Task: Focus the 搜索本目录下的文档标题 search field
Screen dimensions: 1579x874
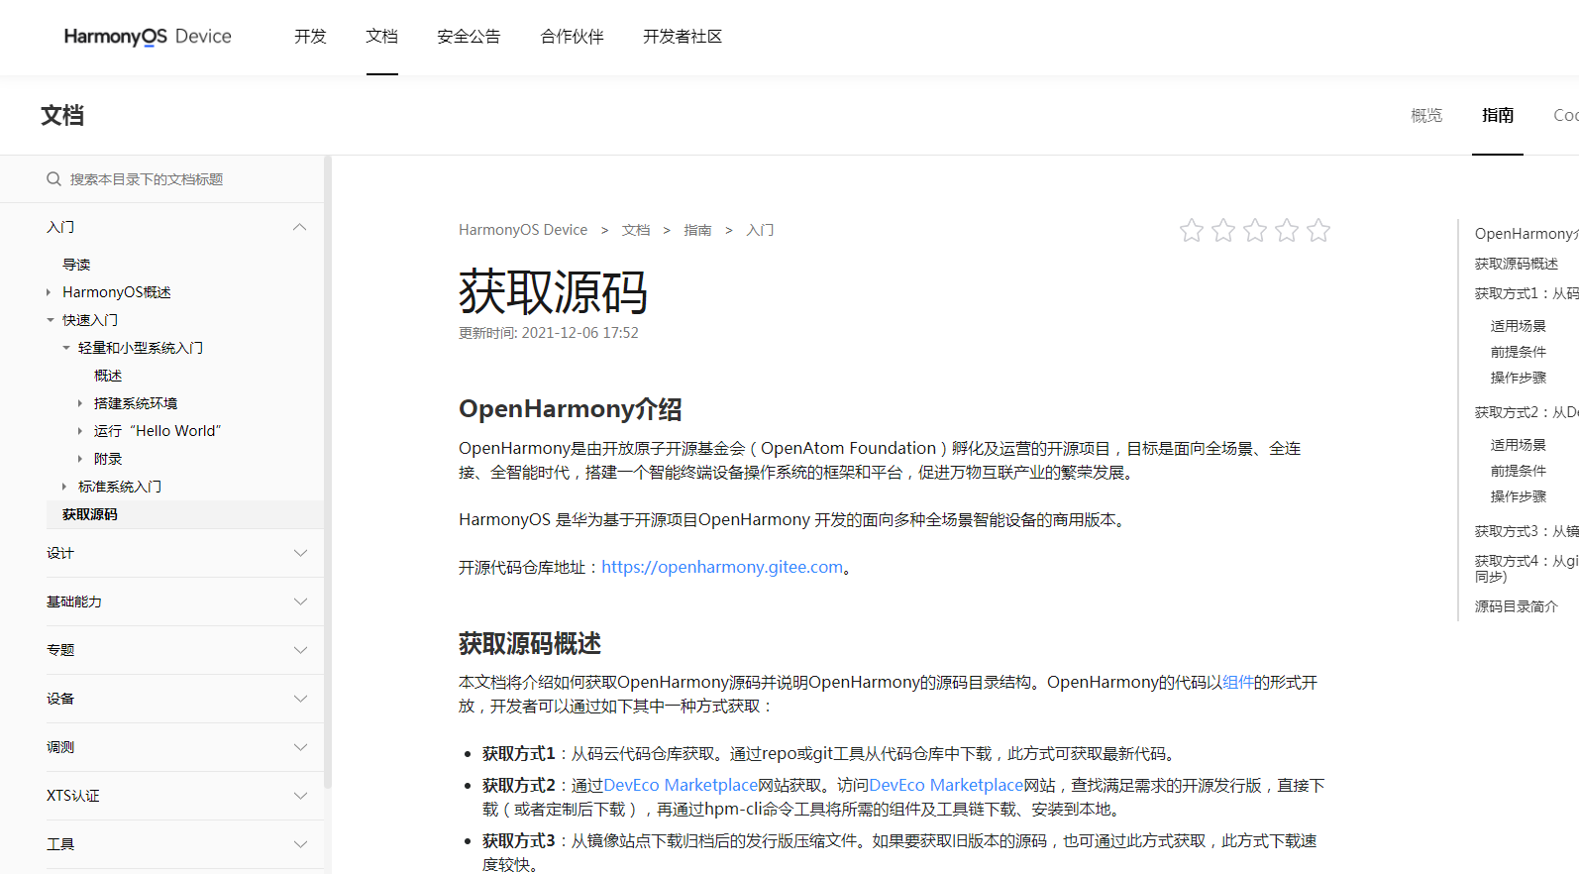Action: click(x=162, y=179)
